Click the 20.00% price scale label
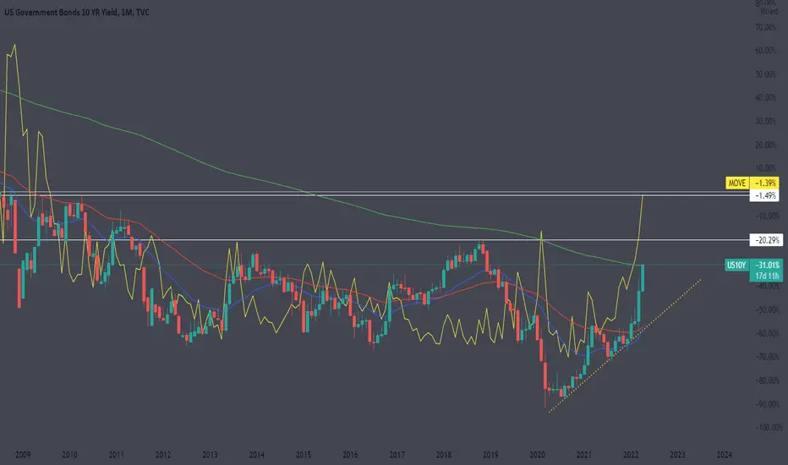The width and height of the screenshot is (788, 465). click(765, 145)
